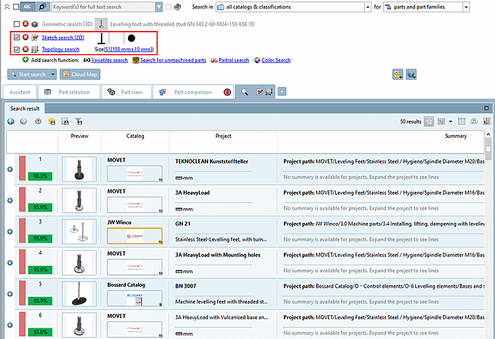Open the 'parts and part families' dropdown
This screenshot has width=495, height=339.
[x=466, y=7]
